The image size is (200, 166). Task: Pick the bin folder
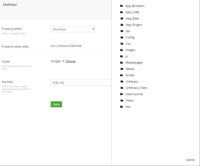coord(128,31)
